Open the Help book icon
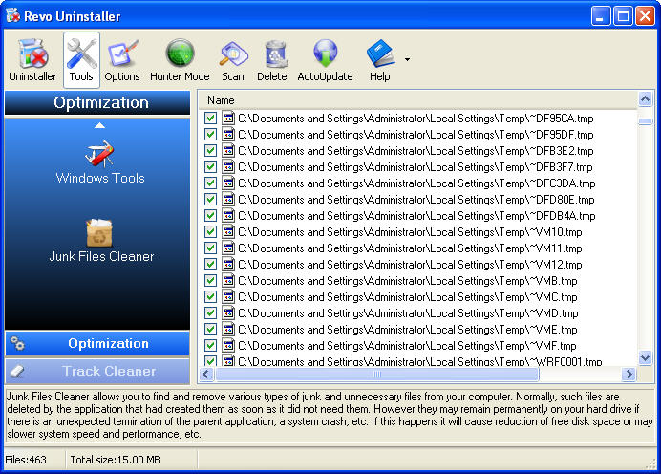Viewport: 661px width, 474px height. click(379, 60)
